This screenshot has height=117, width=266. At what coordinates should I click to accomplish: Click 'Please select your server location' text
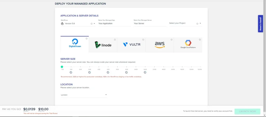(x=75, y=88)
